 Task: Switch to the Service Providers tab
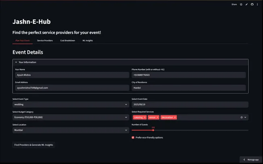pyautogui.click(x=45, y=41)
